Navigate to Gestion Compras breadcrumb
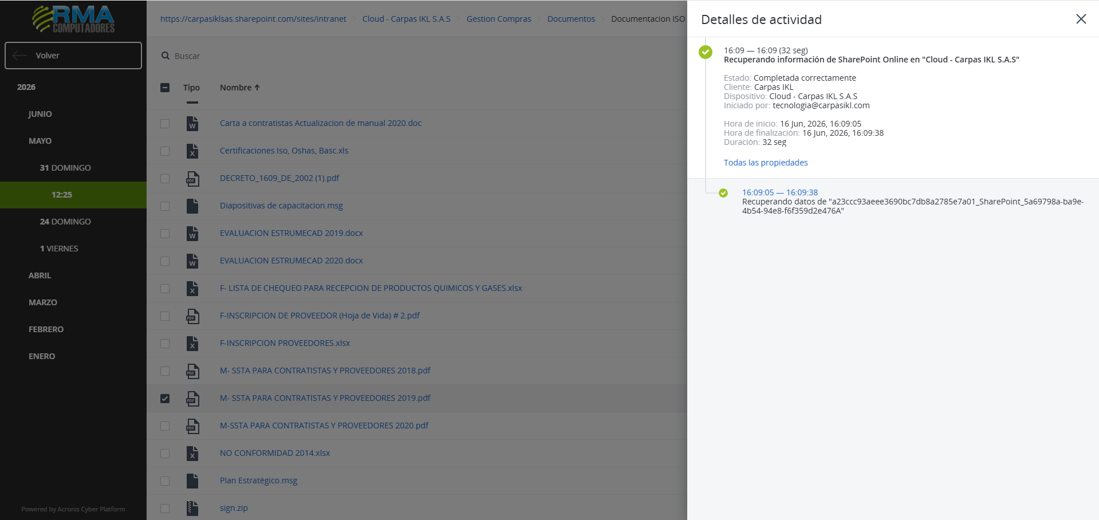 [499, 19]
